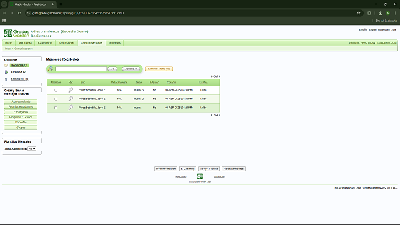The height and width of the screenshot is (225, 400).
Task: Create message 'A varios estudiantes'
Action: pos(21,106)
